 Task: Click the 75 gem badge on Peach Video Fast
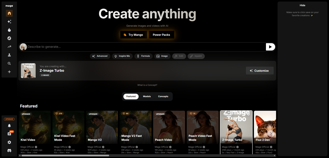192,113
